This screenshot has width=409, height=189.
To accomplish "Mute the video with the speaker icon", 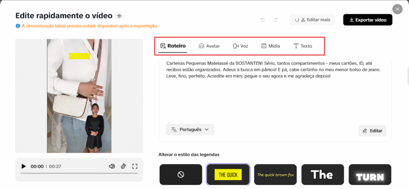I will click(x=112, y=166).
